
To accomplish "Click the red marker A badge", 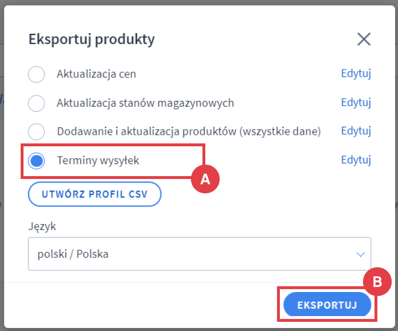I will (205, 180).
